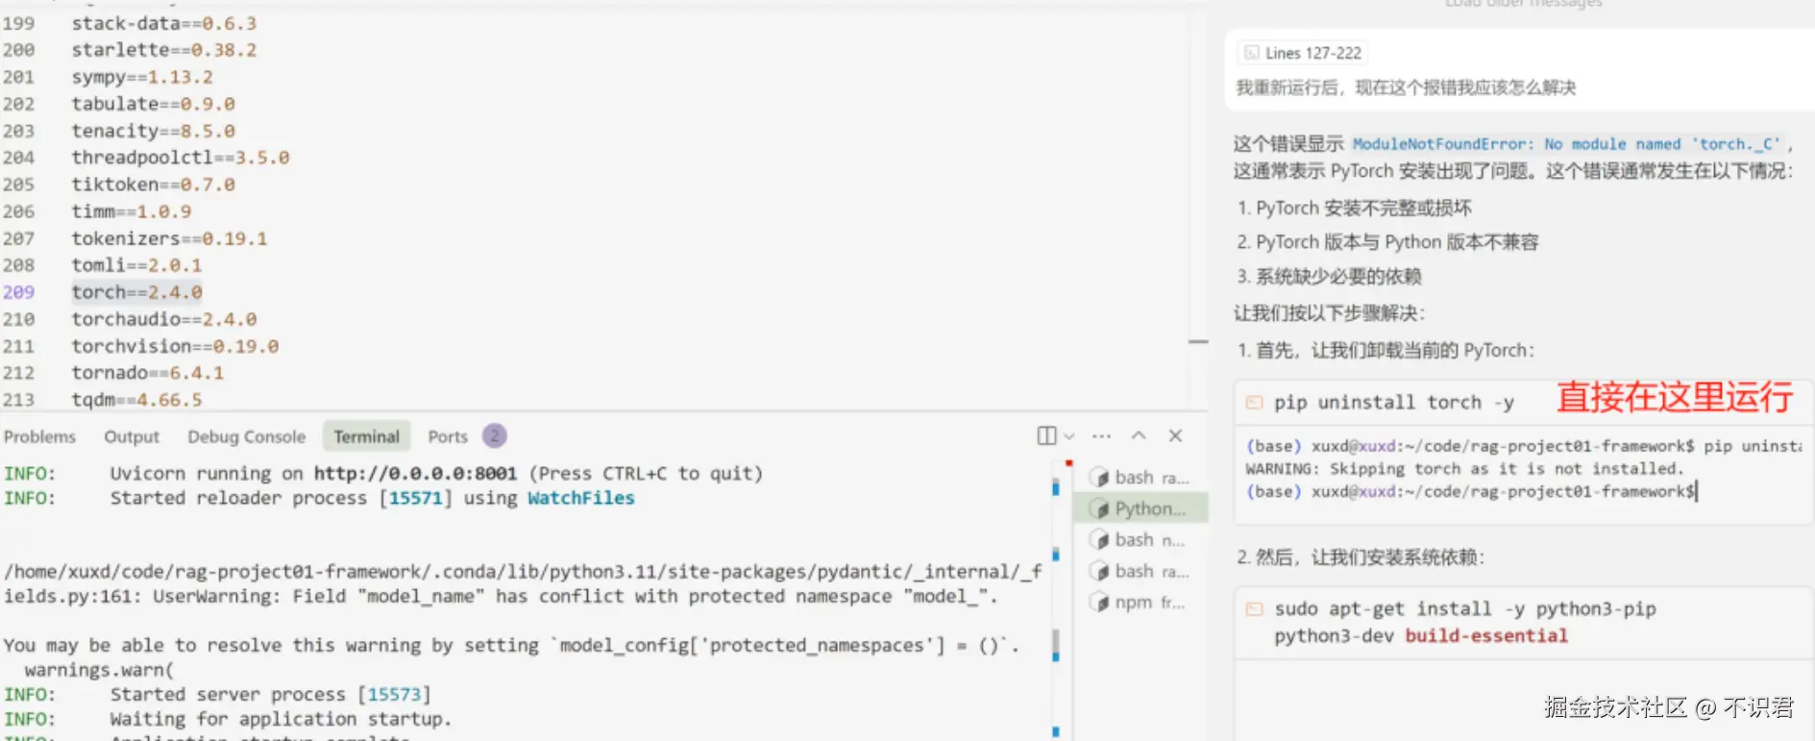This screenshot has height=741, width=1815.
Task: Click the ModuleNotFoundError inline code text
Action: click(1568, 144)
